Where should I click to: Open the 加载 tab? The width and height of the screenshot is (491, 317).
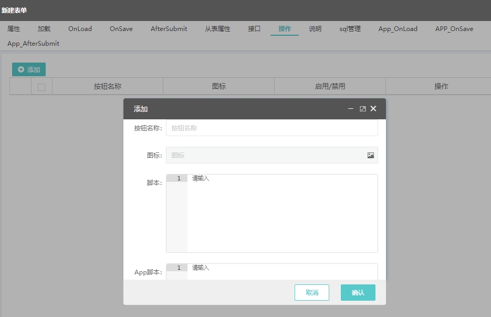pos(44,29)
